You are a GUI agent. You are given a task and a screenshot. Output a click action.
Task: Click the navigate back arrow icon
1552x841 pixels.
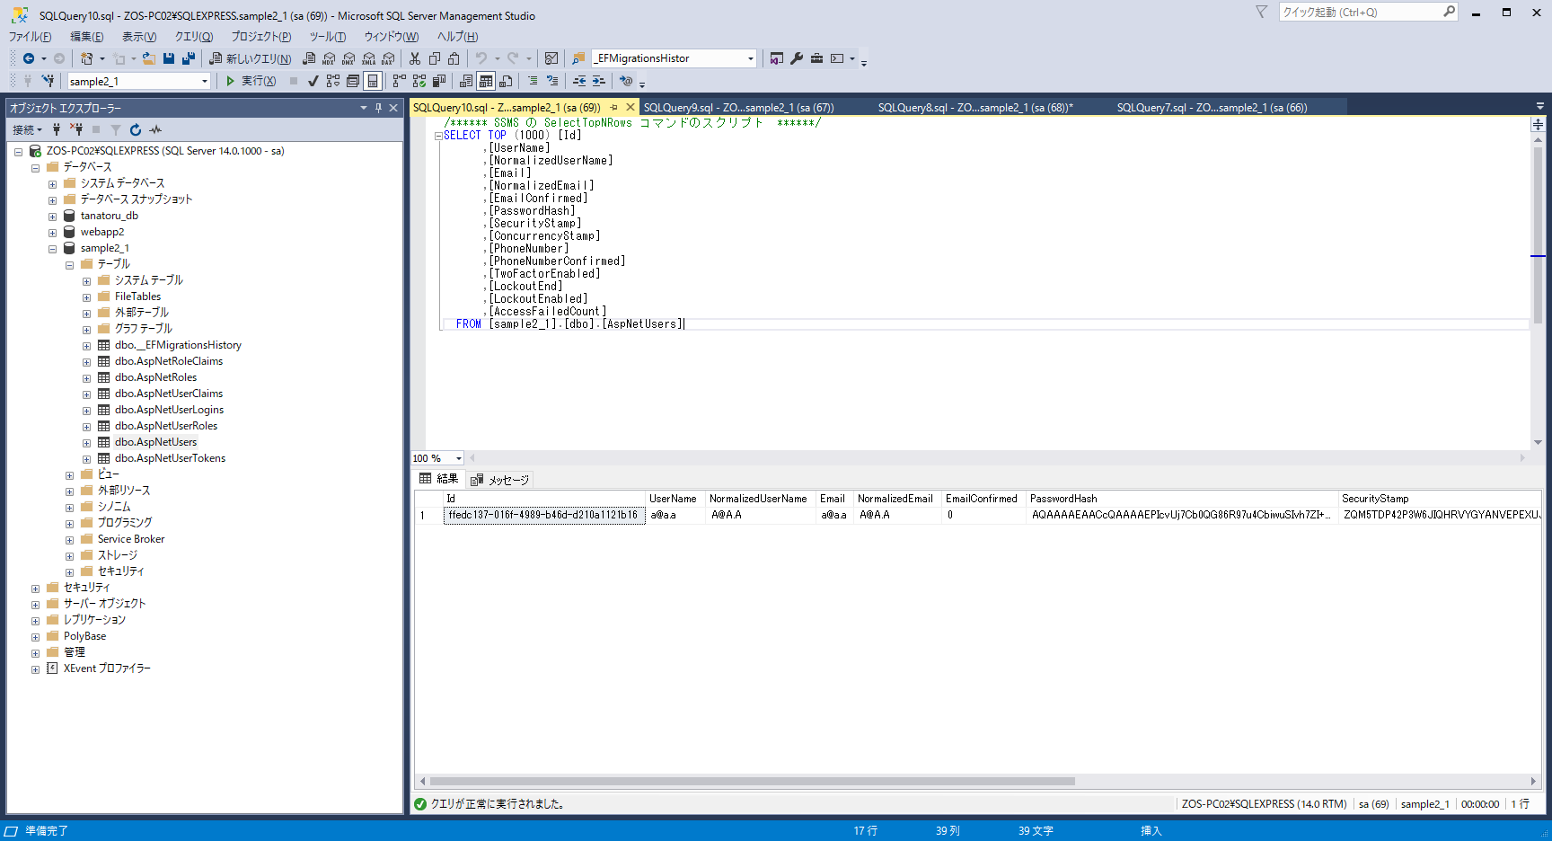[x=29, y=58]
